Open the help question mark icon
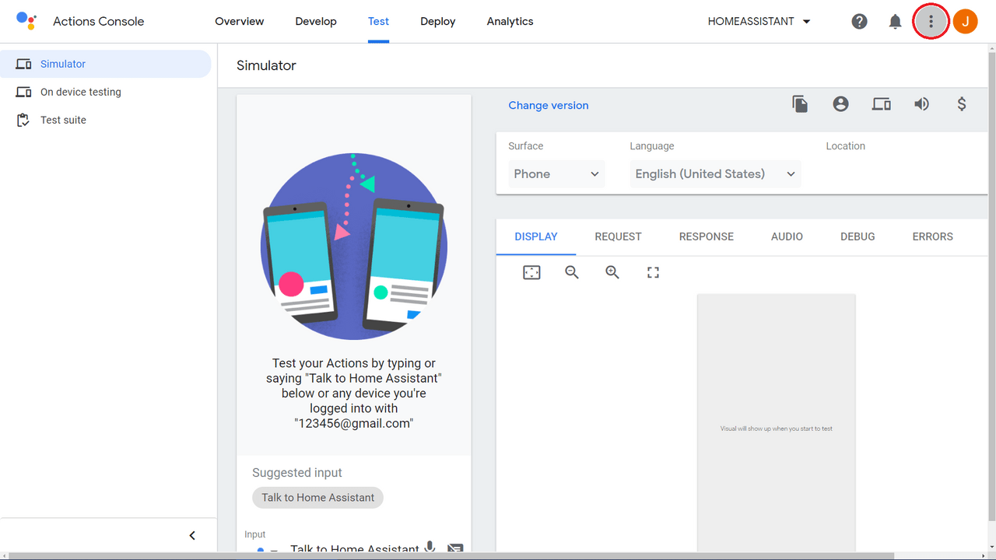996x560 pixels. 859,21
